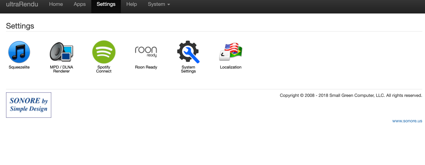Open the MPD / DLNA Renderer speaker icon

(61, 52)
